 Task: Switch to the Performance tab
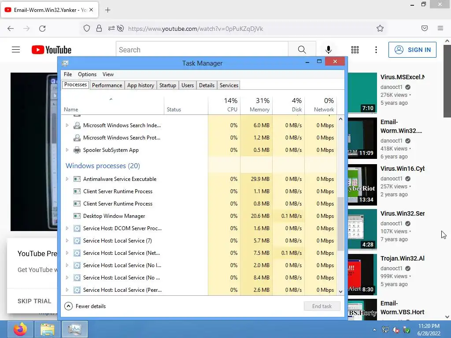coord(107,85)
